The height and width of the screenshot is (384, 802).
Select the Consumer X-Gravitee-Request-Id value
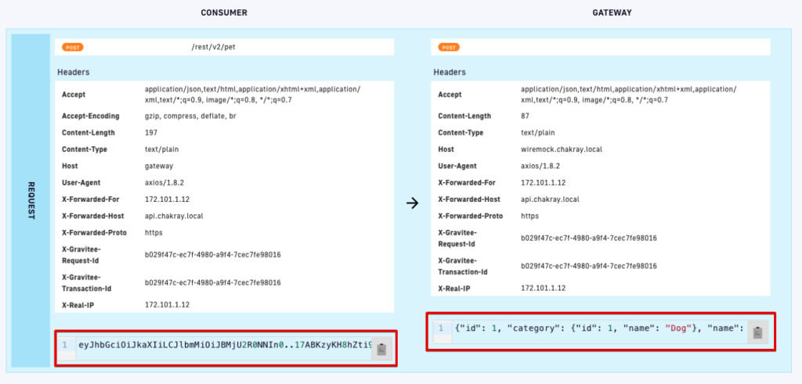pos(213,254)
